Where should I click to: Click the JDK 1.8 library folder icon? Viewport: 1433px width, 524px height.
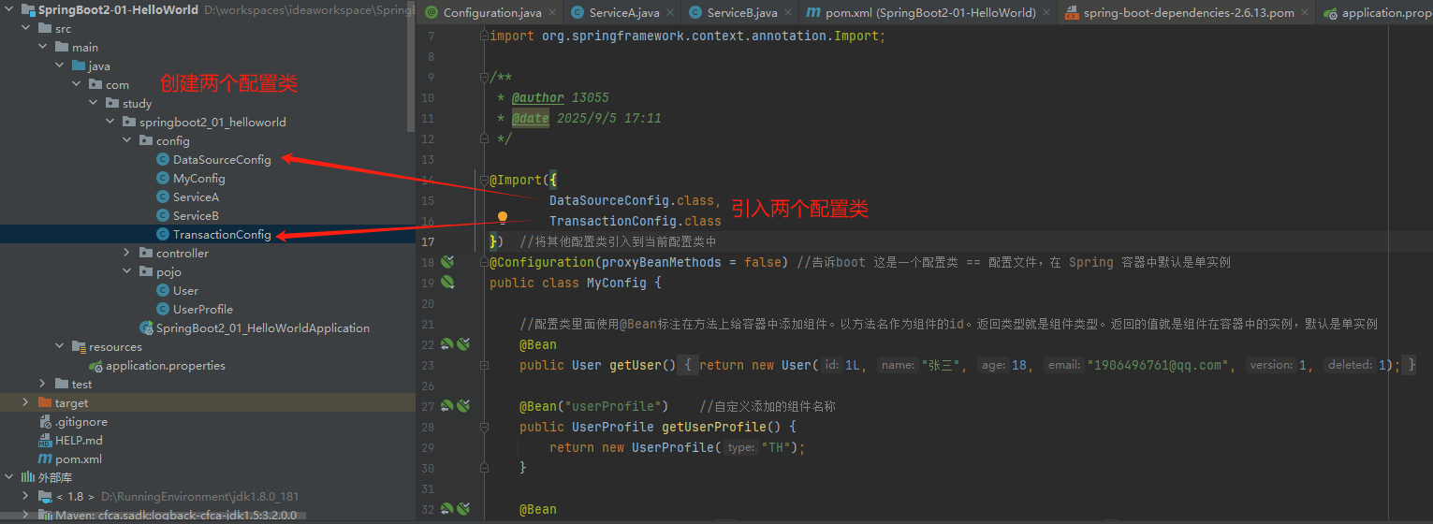(45, 496)
